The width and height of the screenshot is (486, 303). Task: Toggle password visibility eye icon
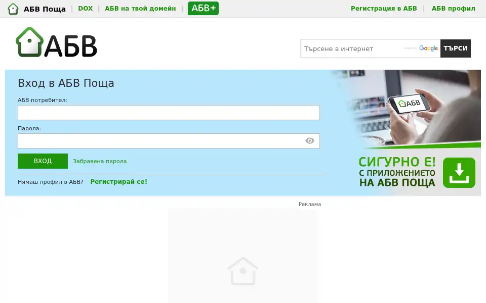tap(310, 141)
